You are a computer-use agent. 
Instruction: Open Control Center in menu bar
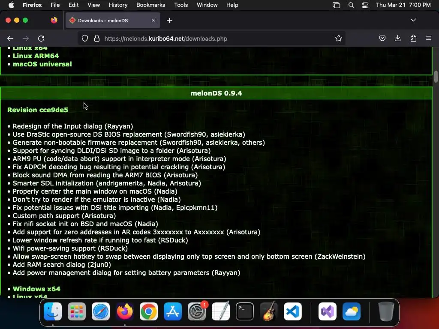point(365,5)
